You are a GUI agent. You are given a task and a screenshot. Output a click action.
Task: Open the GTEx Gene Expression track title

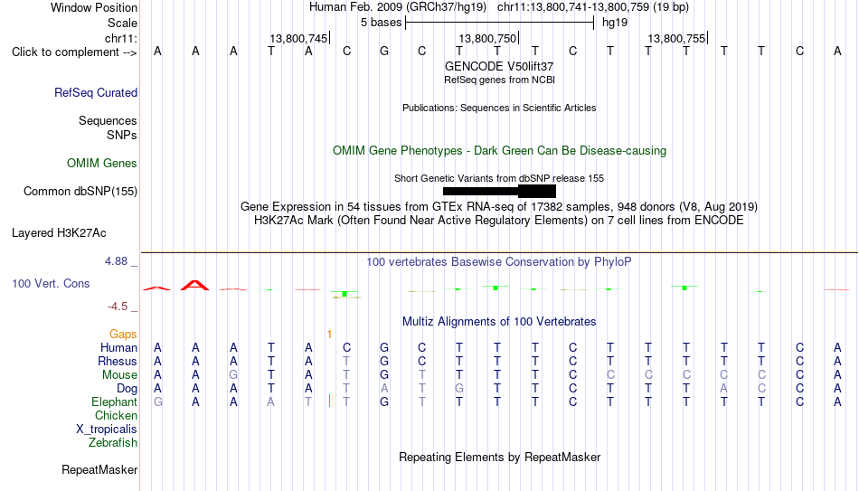pos(499,207)
